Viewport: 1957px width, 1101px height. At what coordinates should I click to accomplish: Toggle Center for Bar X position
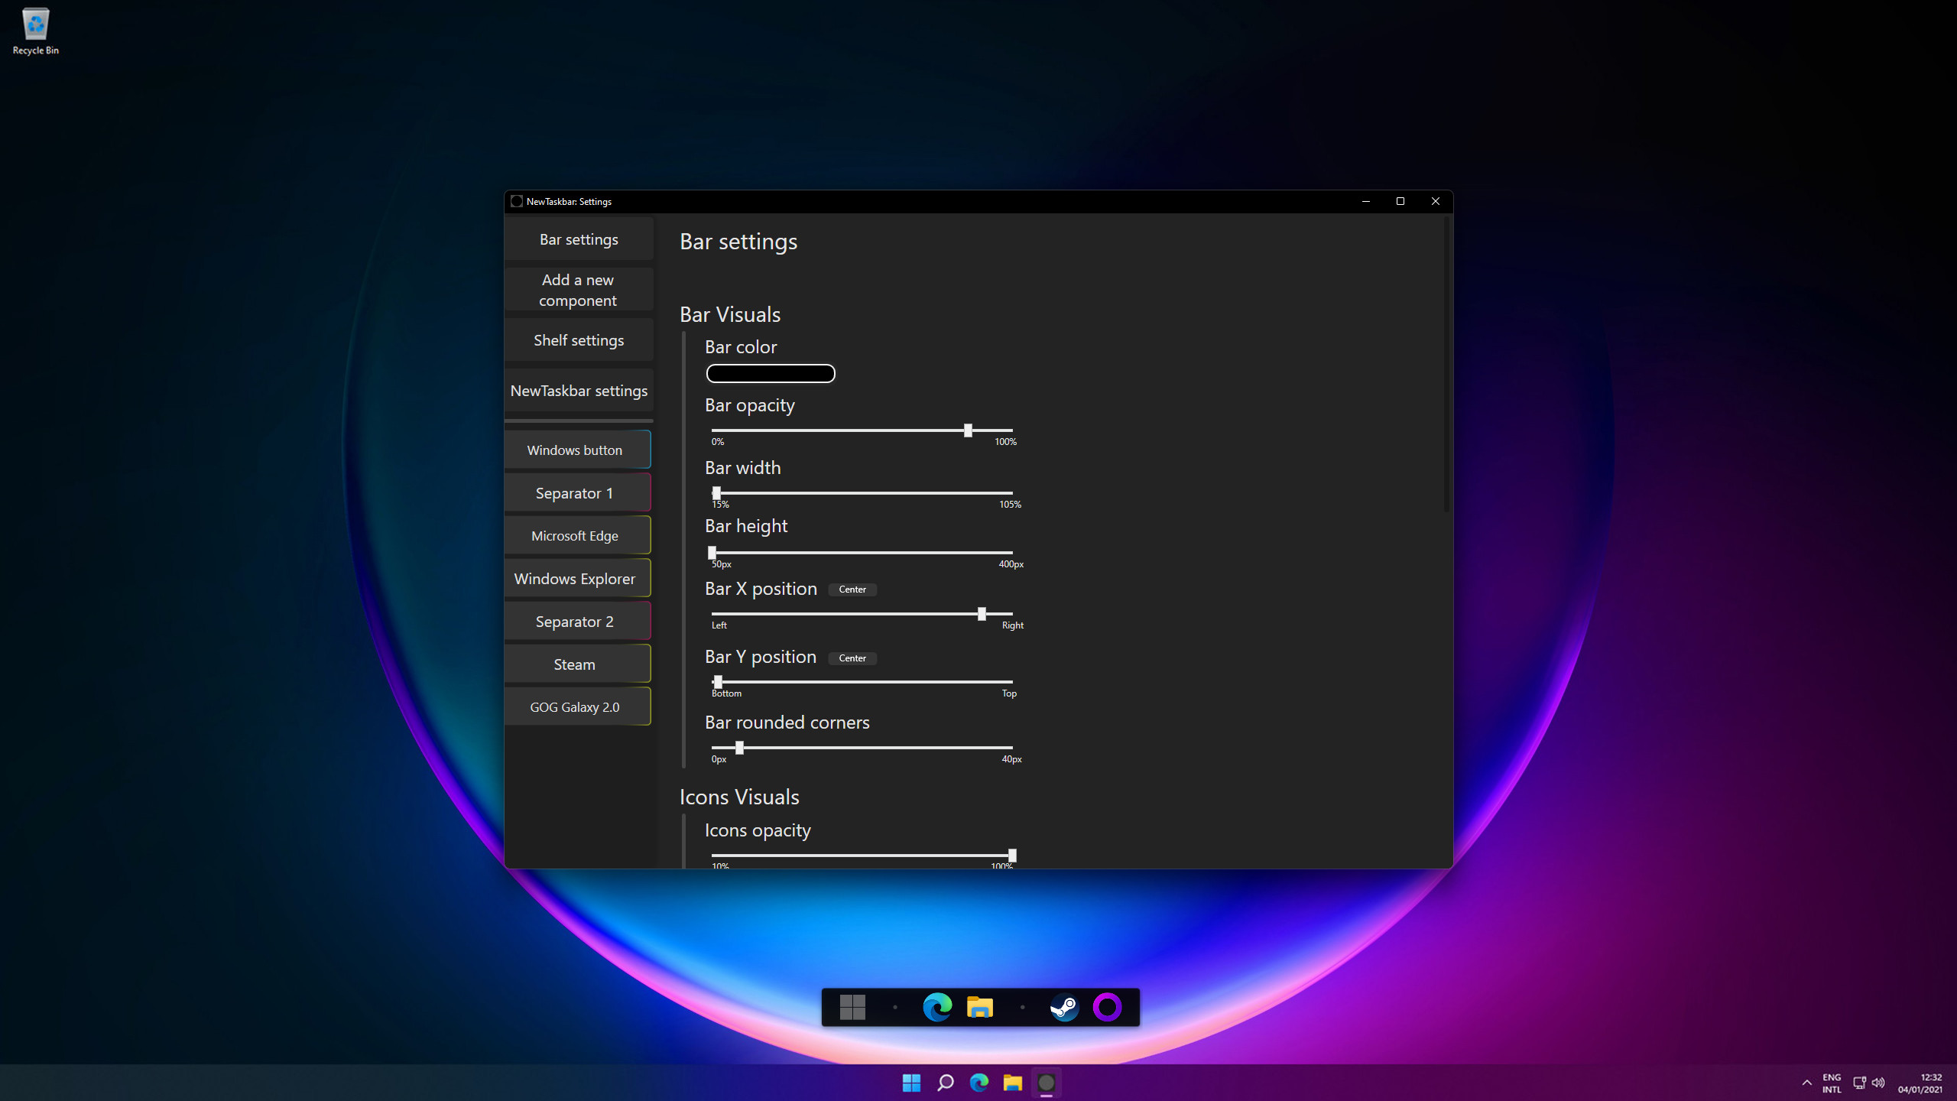point(852,589)
